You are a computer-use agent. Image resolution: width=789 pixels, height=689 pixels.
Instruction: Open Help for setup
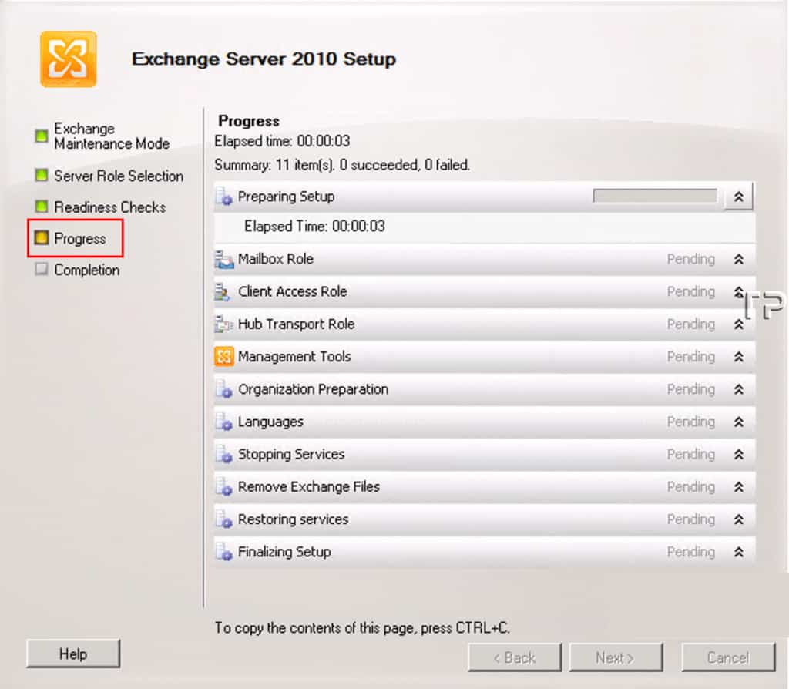coord(73,654)
